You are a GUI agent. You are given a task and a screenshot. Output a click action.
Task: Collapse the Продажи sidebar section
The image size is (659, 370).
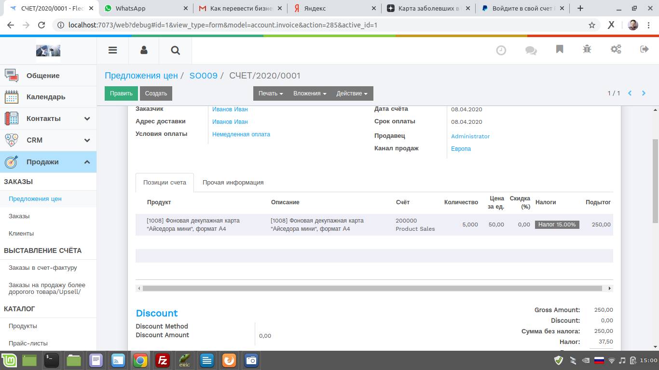point(87,162)
